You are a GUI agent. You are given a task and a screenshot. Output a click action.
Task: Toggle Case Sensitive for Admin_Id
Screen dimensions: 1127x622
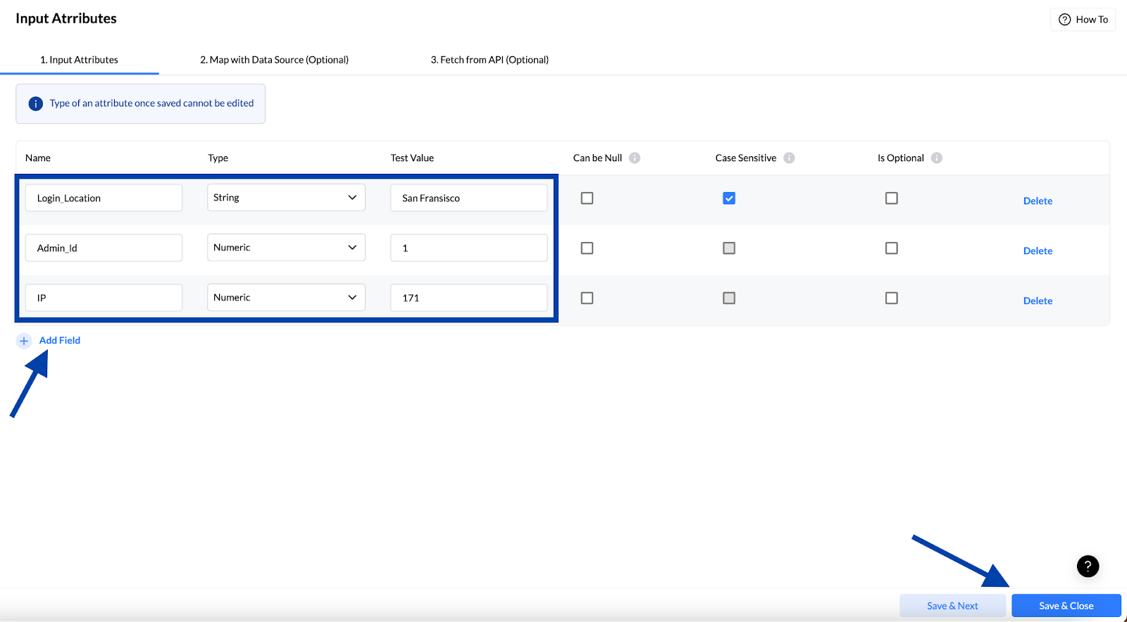click(729, 248)
